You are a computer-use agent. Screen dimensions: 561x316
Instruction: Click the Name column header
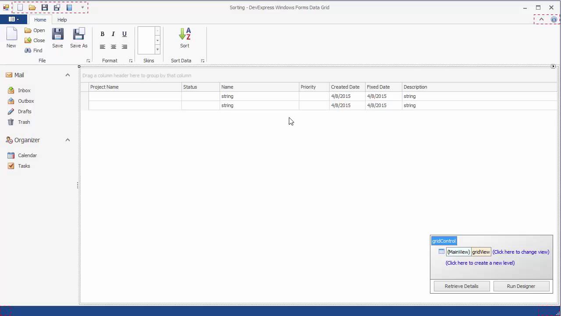coord(259,87)
